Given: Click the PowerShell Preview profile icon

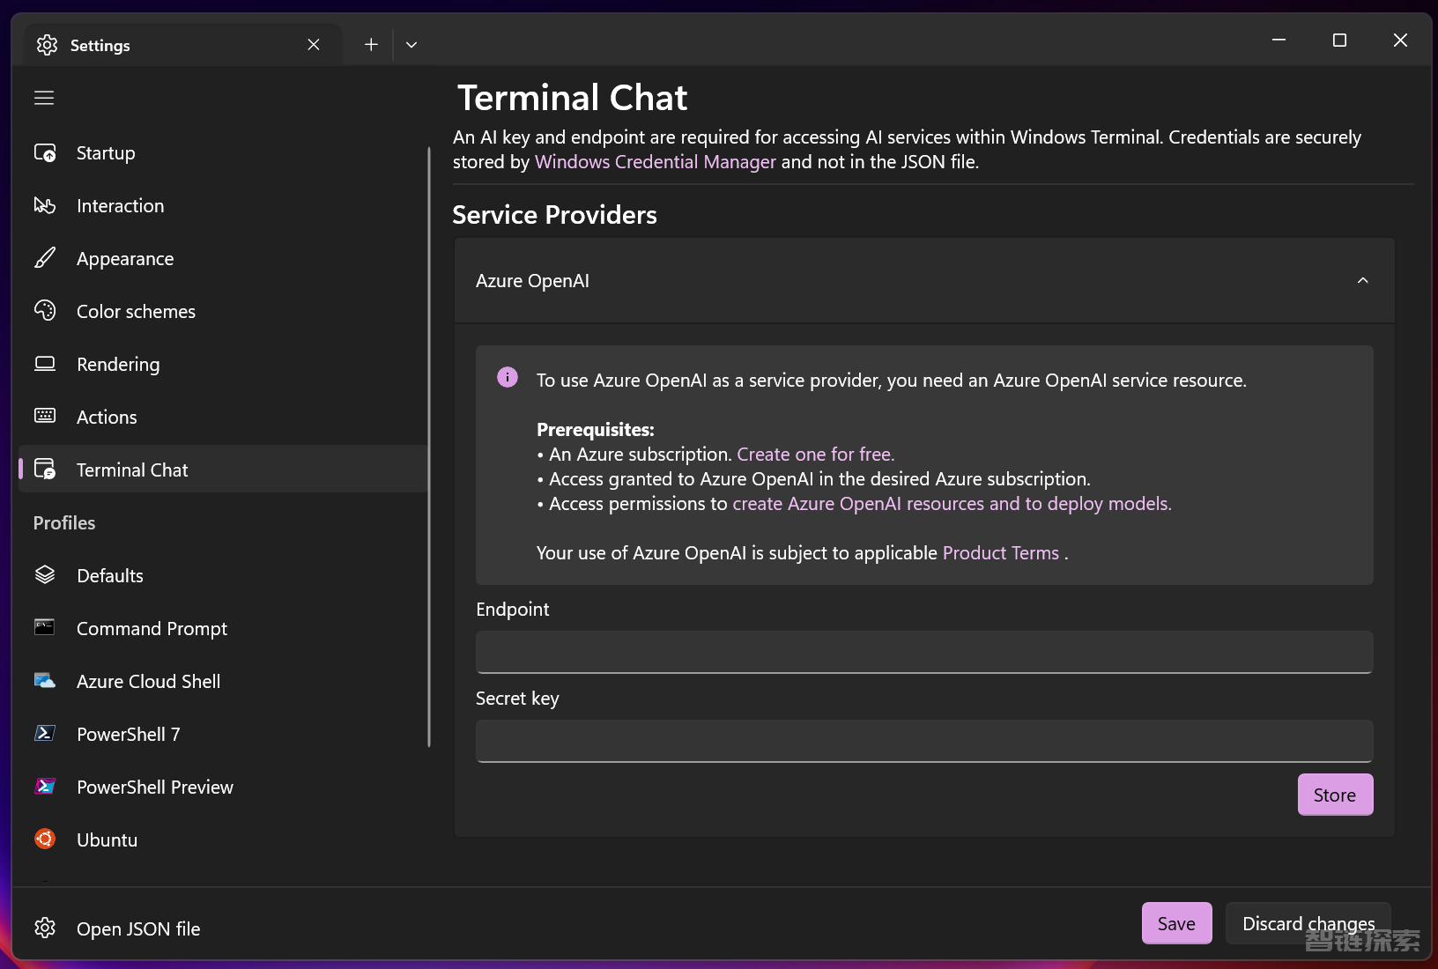Looking at the screenshot, I should (45, 786).
